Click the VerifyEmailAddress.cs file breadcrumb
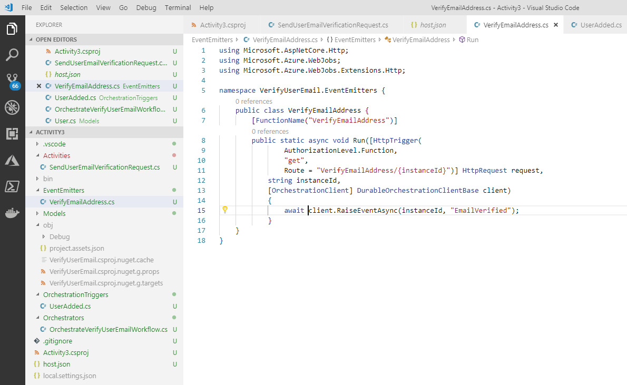 point(281,40)
